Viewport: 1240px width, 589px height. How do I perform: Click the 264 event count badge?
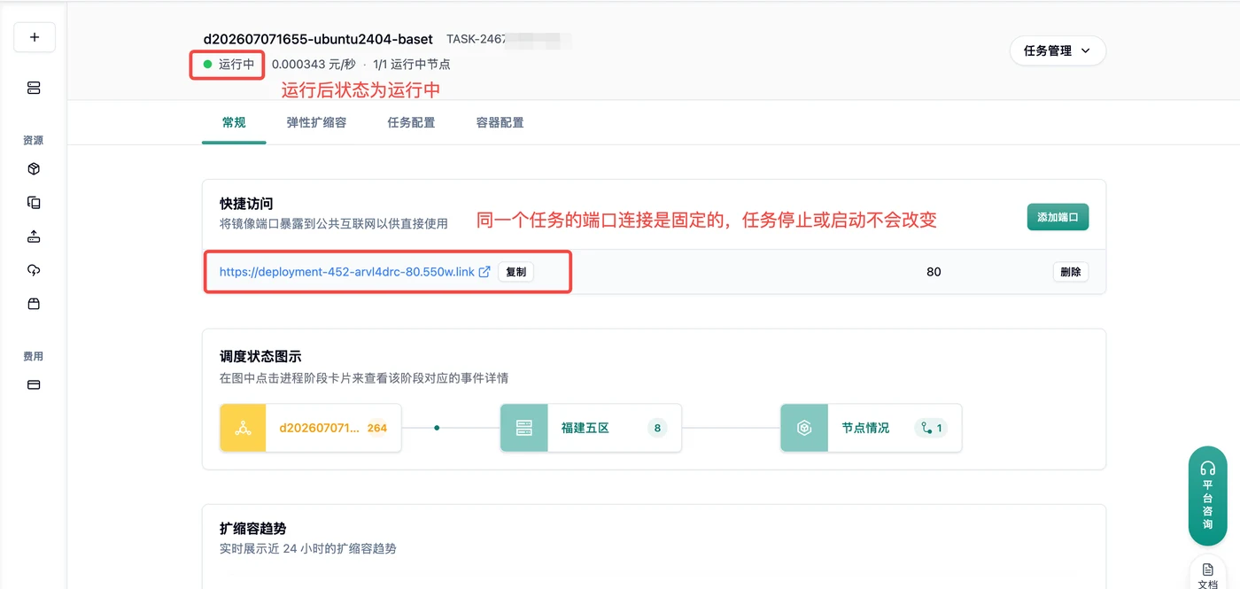click(x=377, y=428)
